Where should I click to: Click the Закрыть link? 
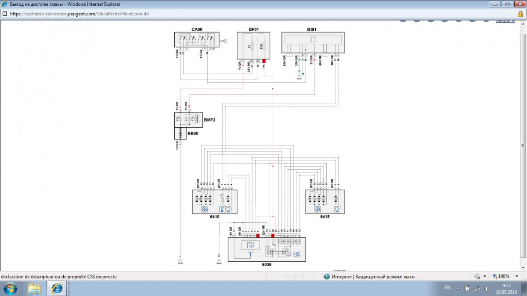[x=505, y=21]
